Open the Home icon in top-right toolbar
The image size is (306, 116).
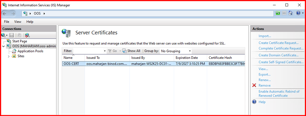pos(291,13)
